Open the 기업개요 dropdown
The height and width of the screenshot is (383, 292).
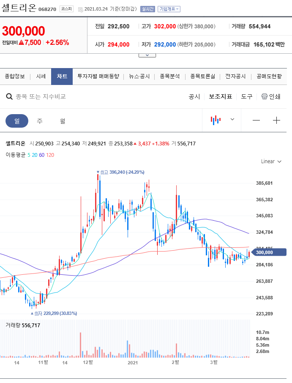click(169, 9)
